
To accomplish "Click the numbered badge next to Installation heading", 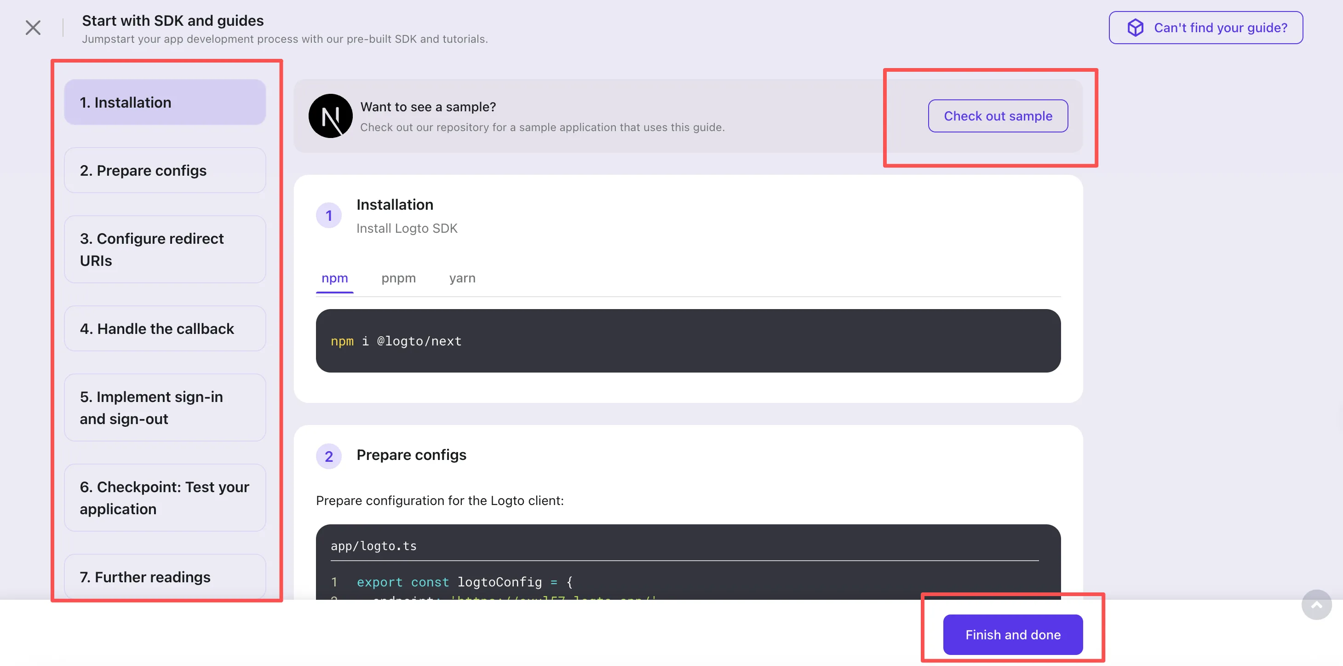I will pos(328,215).
